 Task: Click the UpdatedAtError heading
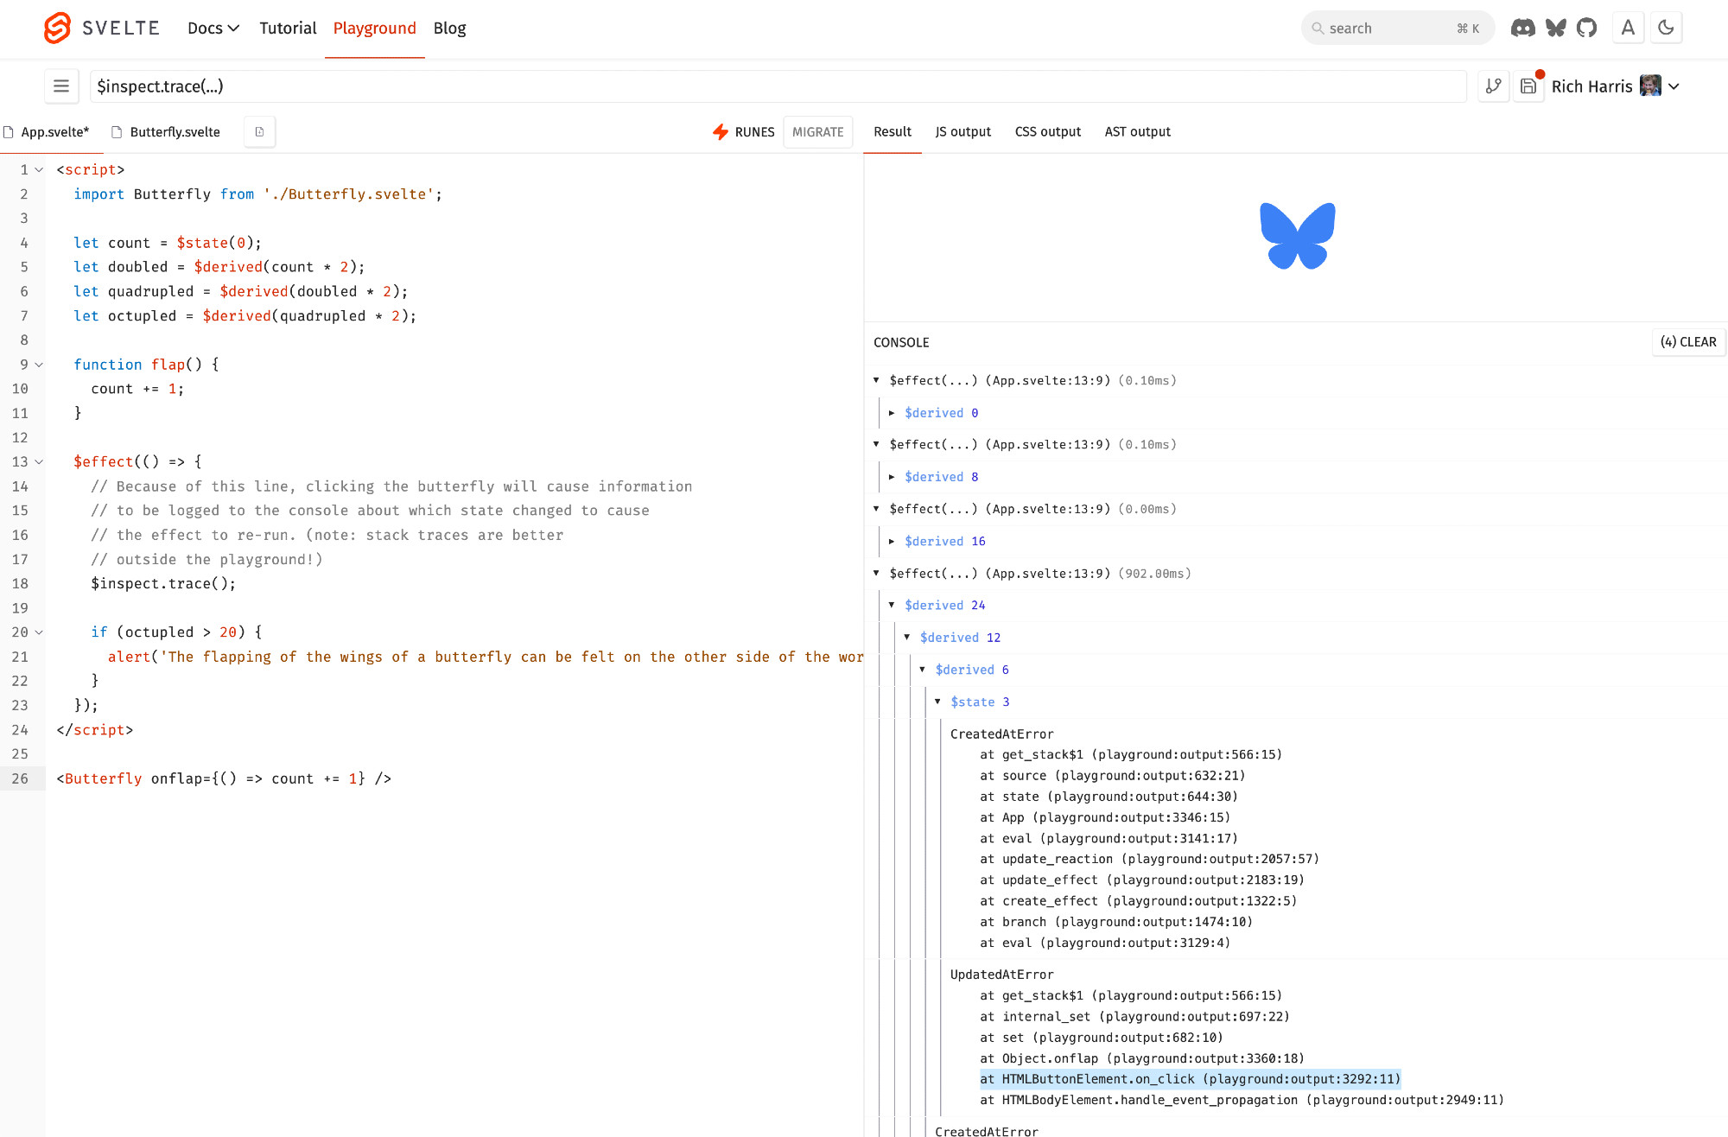[1001, 975]
